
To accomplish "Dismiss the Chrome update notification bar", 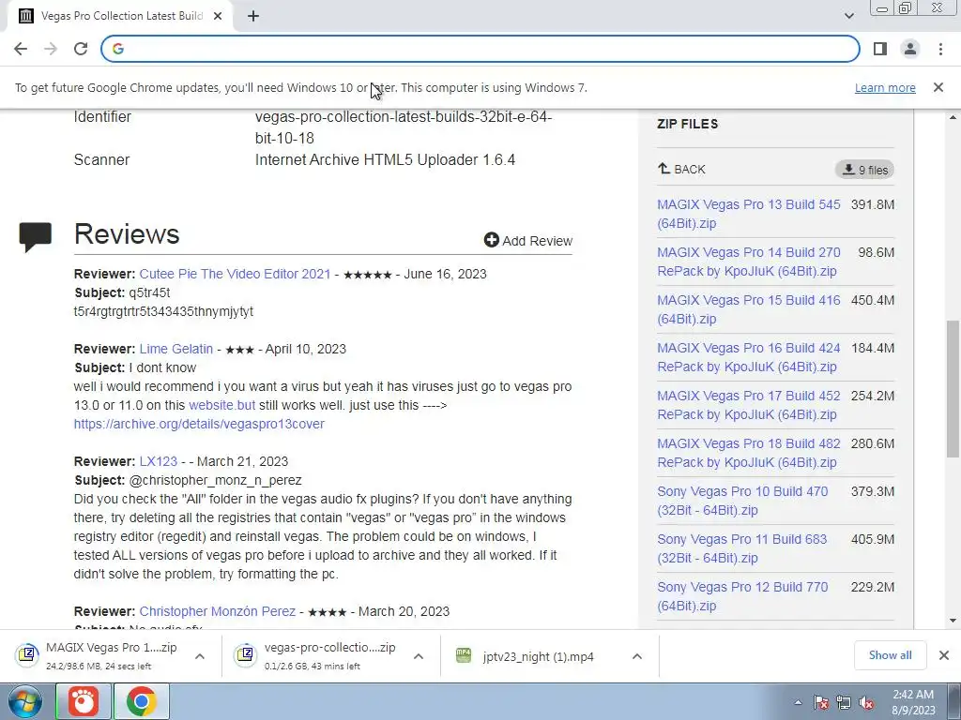I will coord(938,87).
